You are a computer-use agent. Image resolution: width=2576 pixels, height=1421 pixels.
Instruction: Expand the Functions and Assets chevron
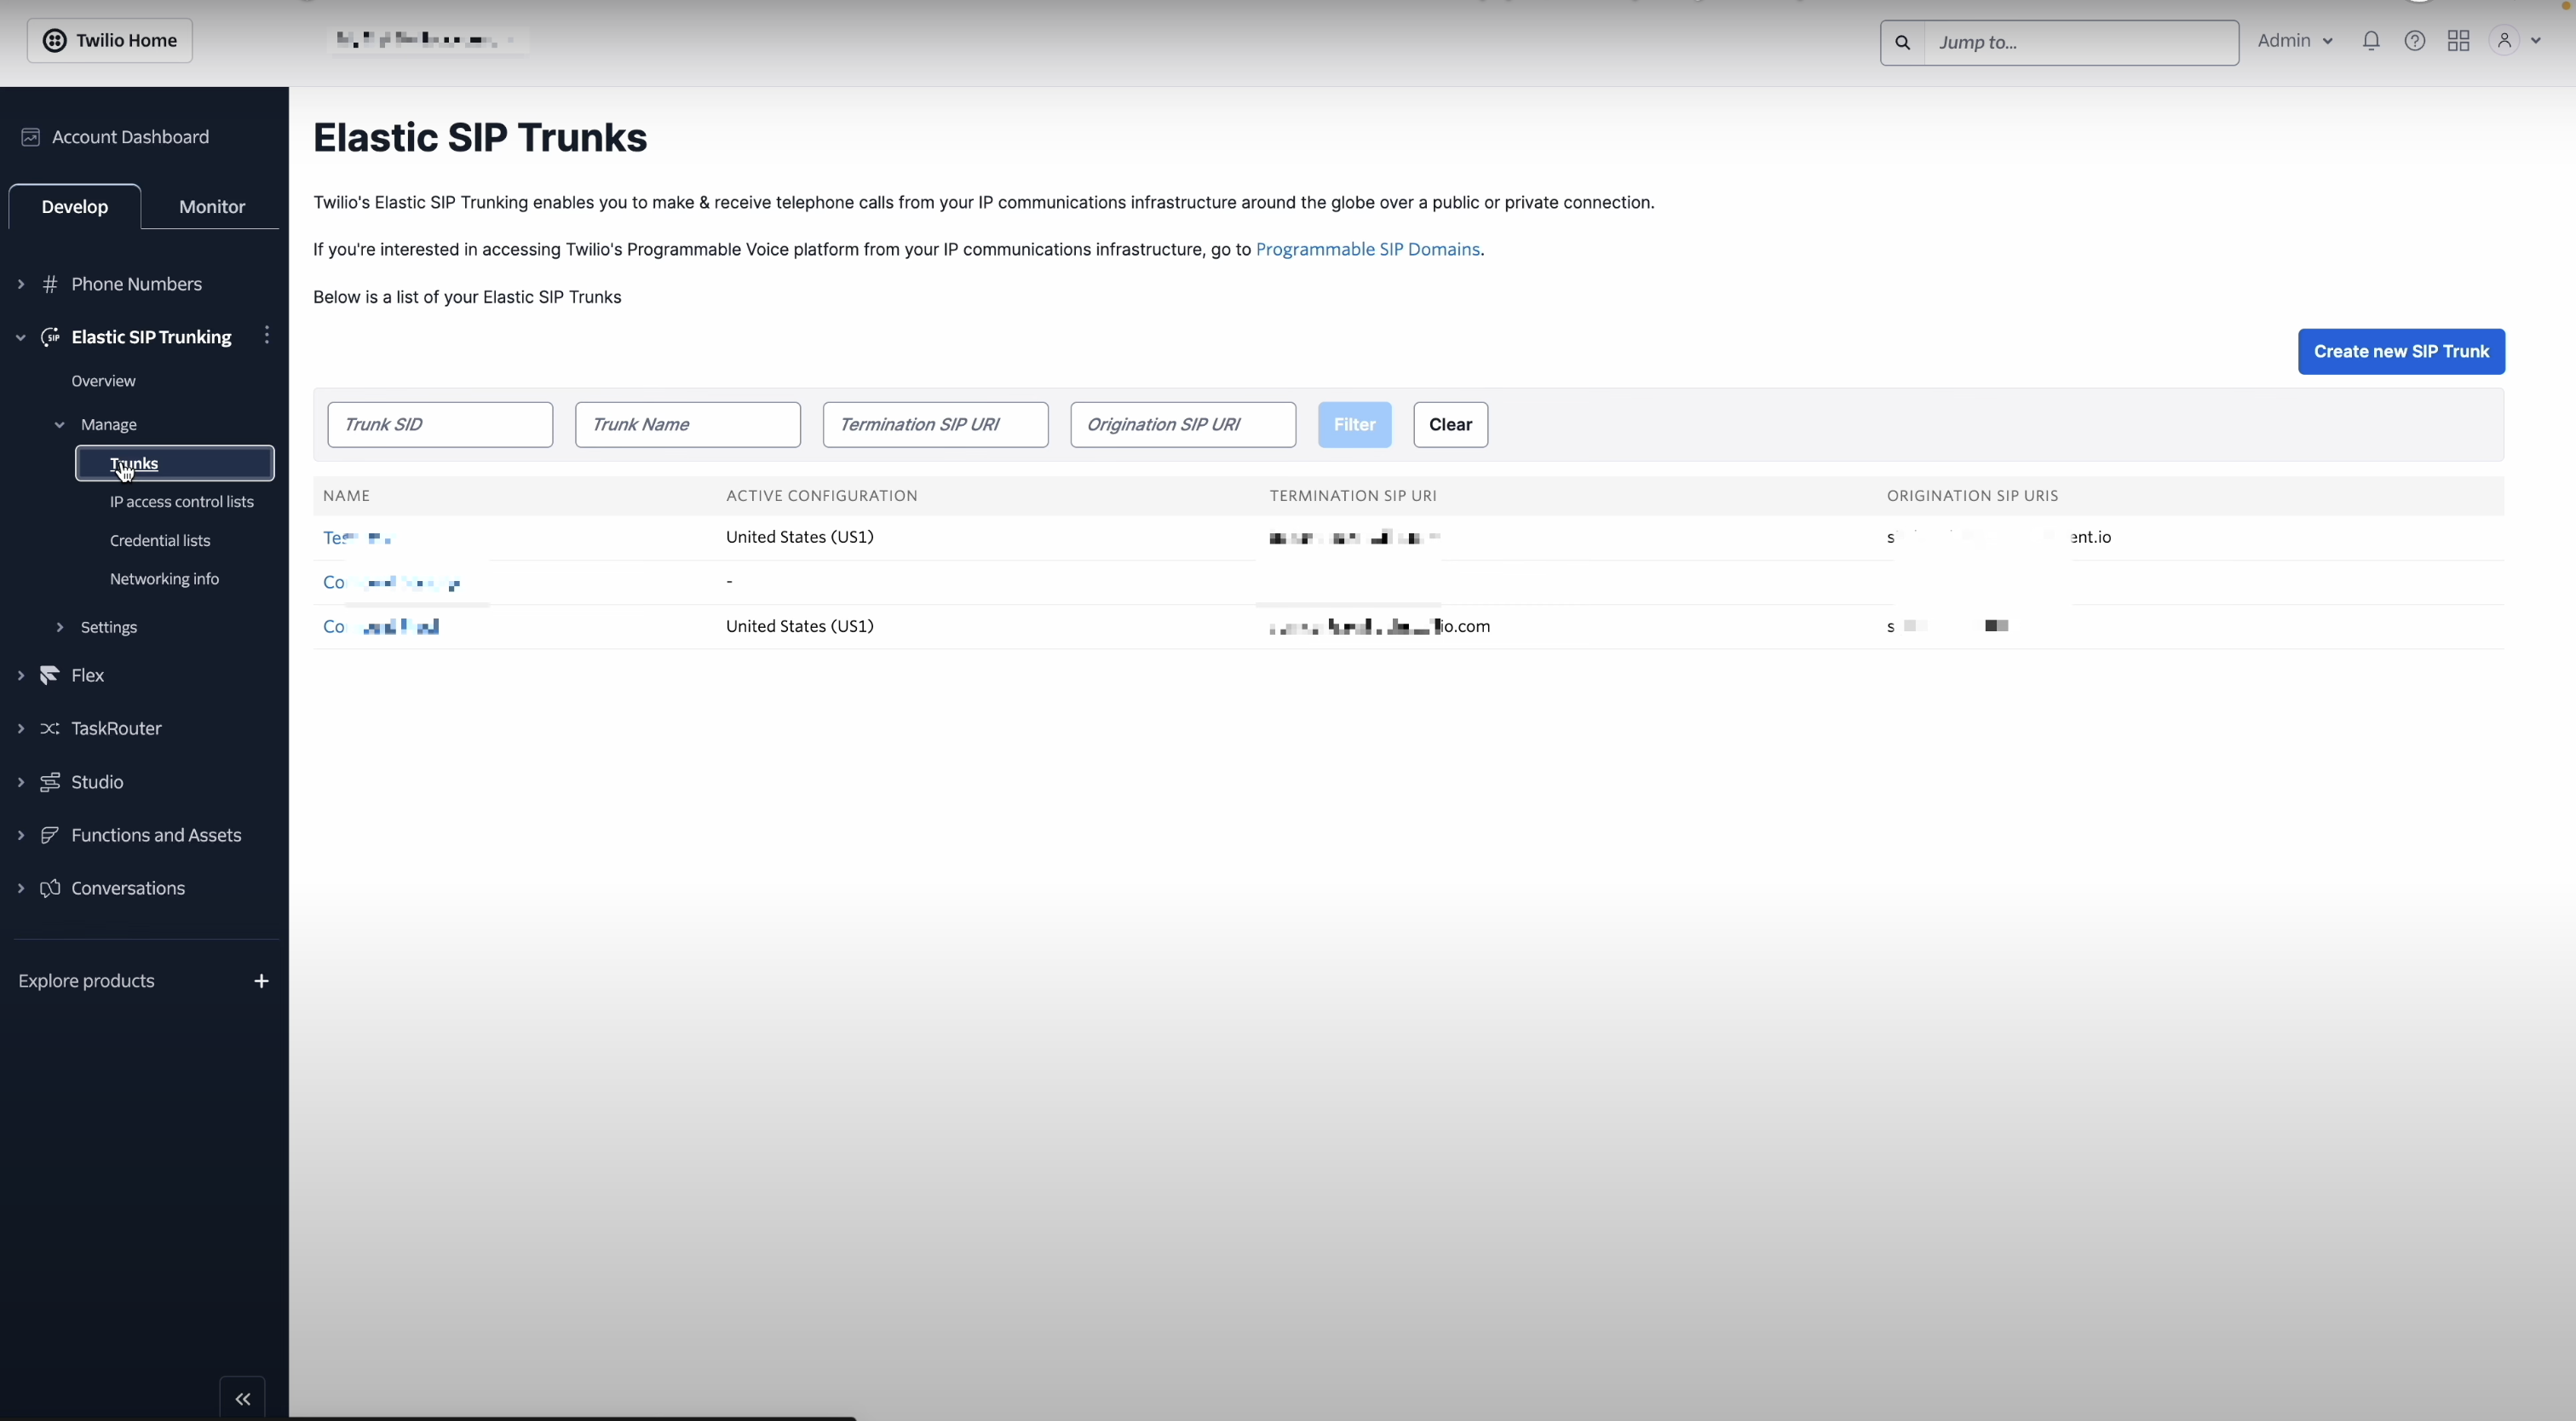(x=21, y=835)
